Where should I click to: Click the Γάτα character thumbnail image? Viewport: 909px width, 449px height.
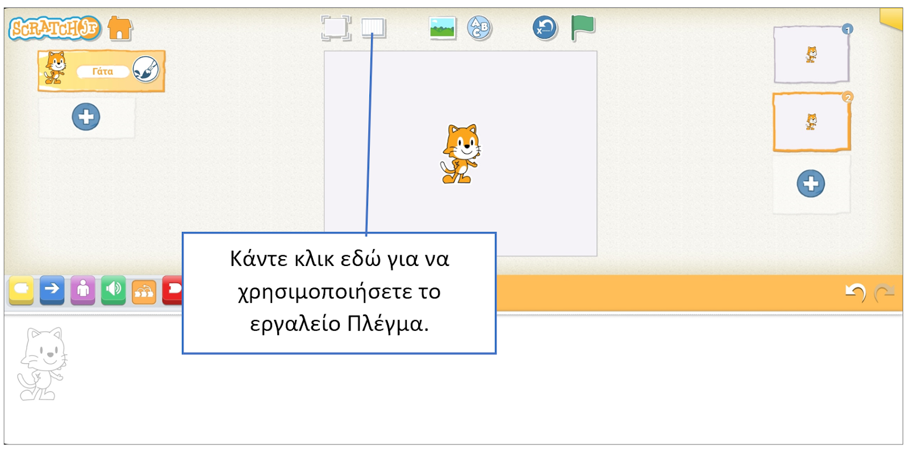55,68
